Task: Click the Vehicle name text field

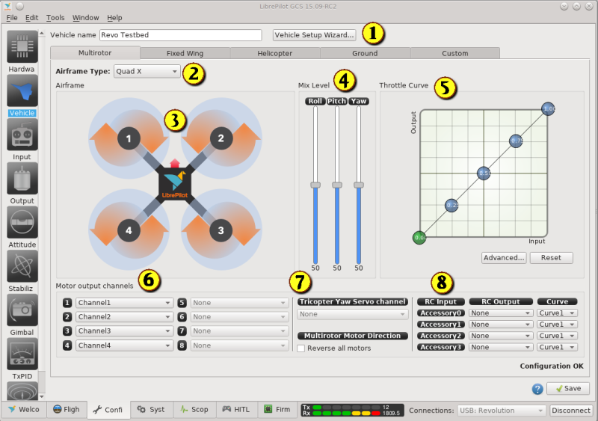Action: [x=180, y=34]
